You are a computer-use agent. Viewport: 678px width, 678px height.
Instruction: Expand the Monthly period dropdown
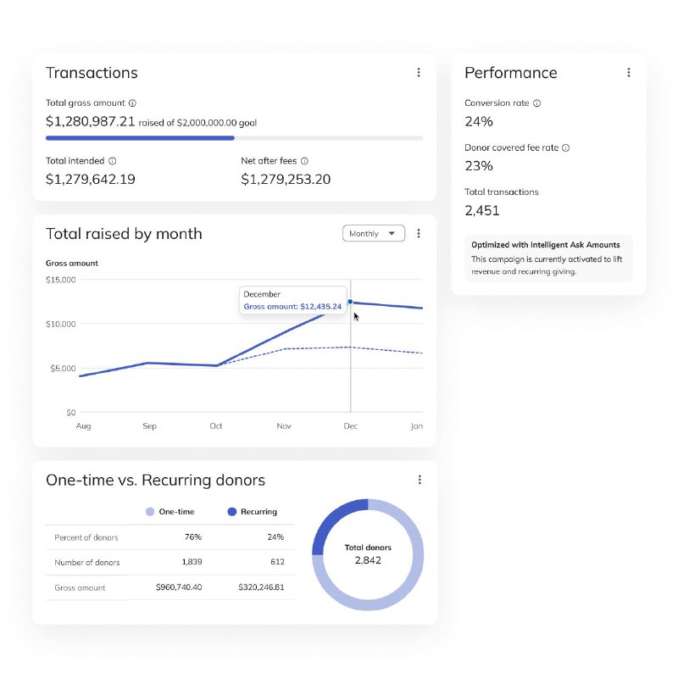click(374, 233)
